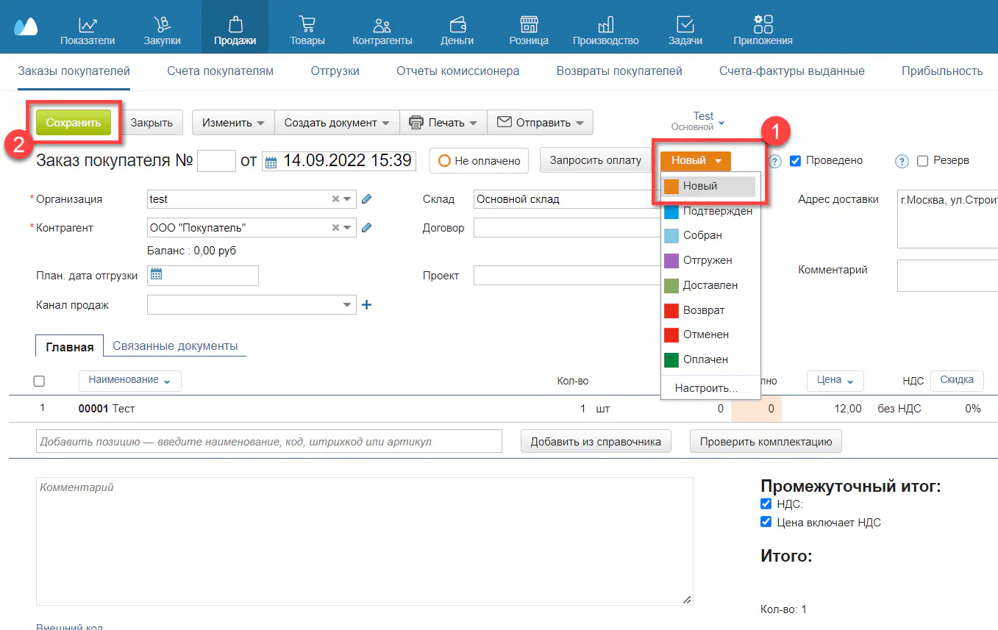998x630 pixels.
Task: Open the Показатели section icon
Action: coord(88,25)
